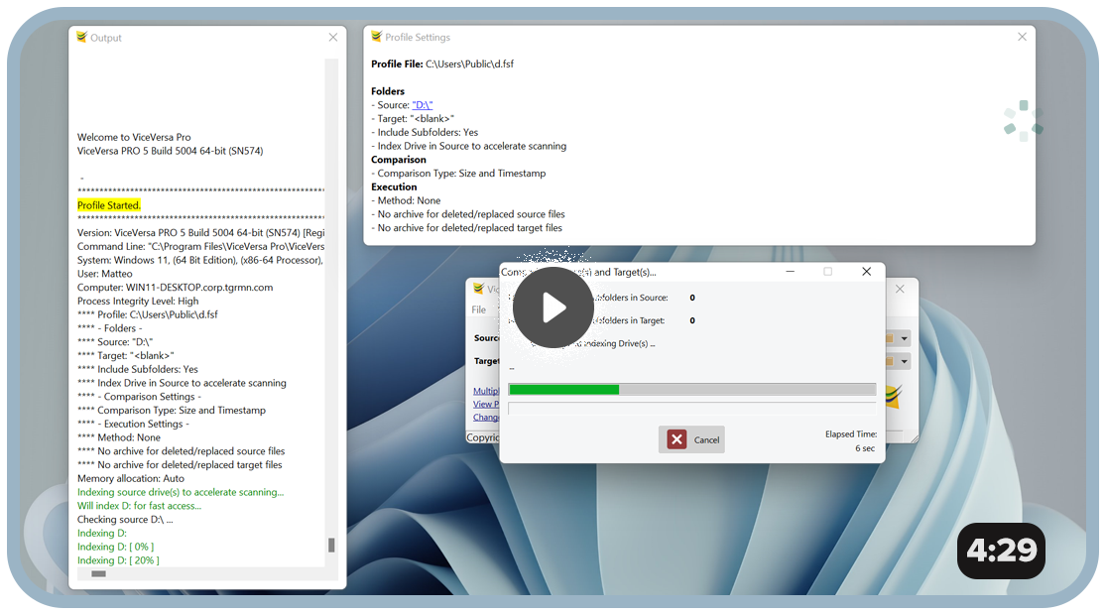Click the highlighted "Profile Started." line
1107x615 pixels.
tap(109, 205)
